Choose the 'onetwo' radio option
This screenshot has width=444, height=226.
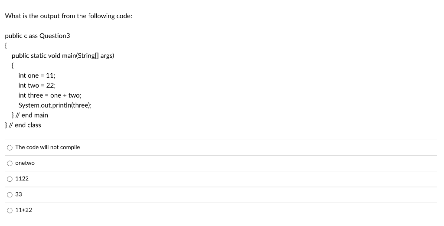10,163
